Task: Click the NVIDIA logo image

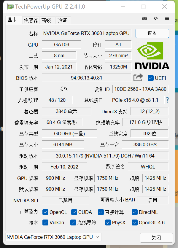Action: (x=152, y=56)
